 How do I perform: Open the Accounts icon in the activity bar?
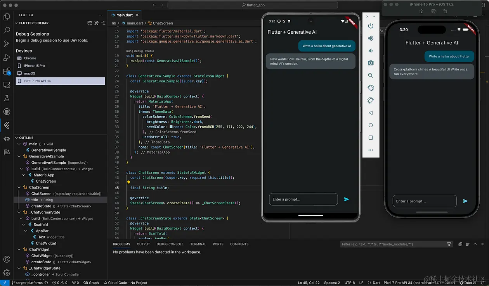(7, 259)
